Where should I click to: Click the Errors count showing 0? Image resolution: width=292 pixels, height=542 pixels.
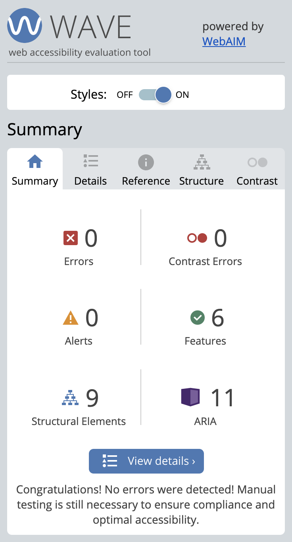point(91,238)
